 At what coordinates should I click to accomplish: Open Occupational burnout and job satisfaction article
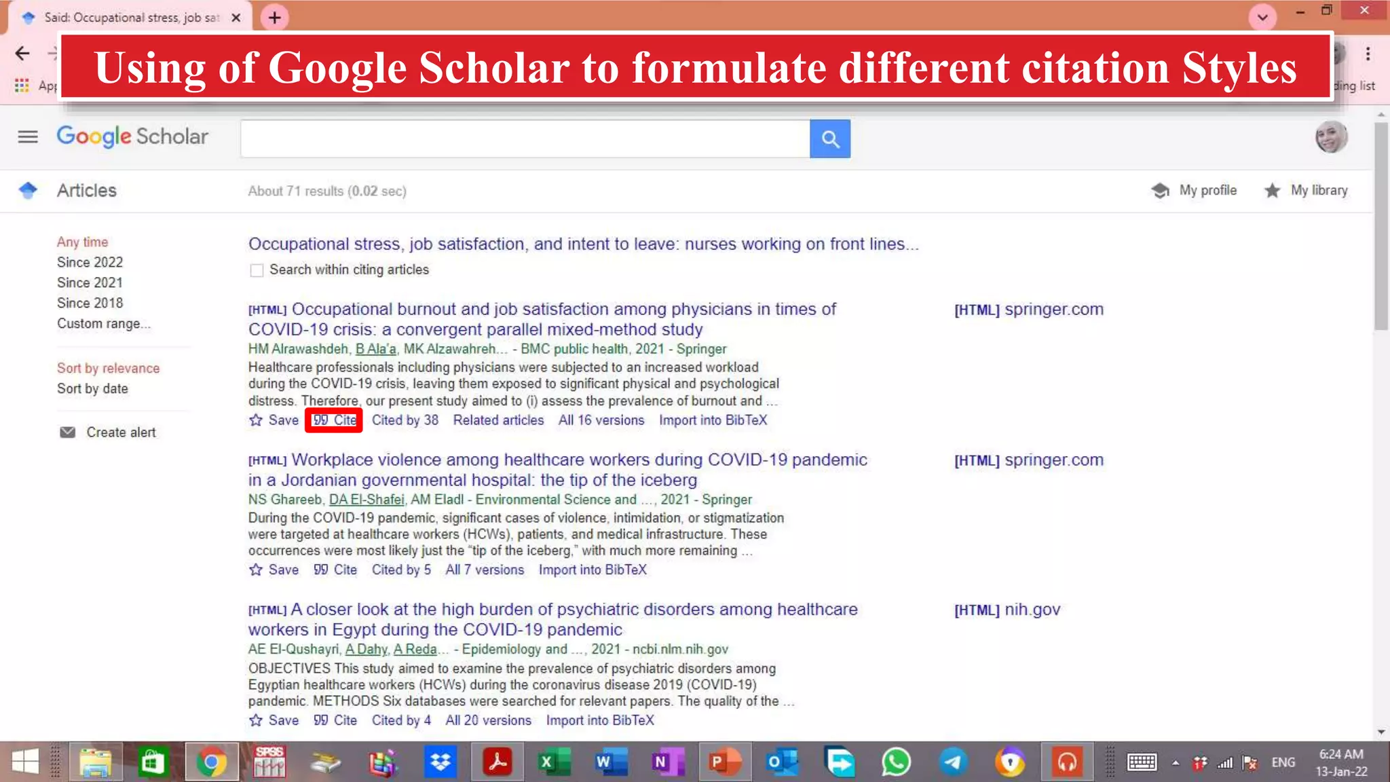coord(542,319)
